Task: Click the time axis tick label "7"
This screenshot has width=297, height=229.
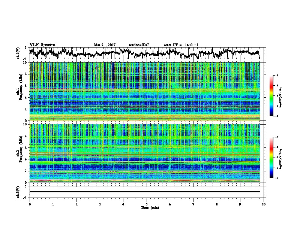Action: (193, 204)
